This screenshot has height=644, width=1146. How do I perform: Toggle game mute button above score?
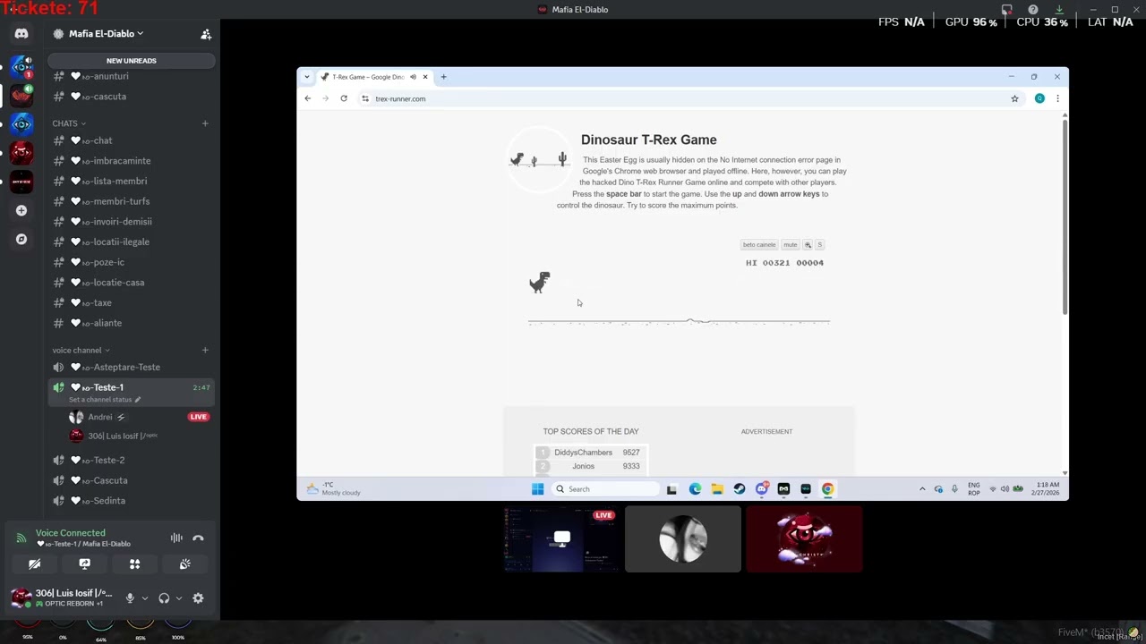pos(790,245)
